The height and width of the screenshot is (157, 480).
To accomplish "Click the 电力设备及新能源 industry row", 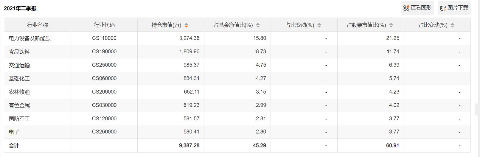I will 237,38.
